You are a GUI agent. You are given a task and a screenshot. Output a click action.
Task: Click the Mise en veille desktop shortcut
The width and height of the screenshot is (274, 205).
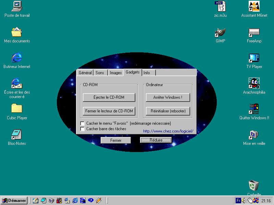(x=254, y=135)
